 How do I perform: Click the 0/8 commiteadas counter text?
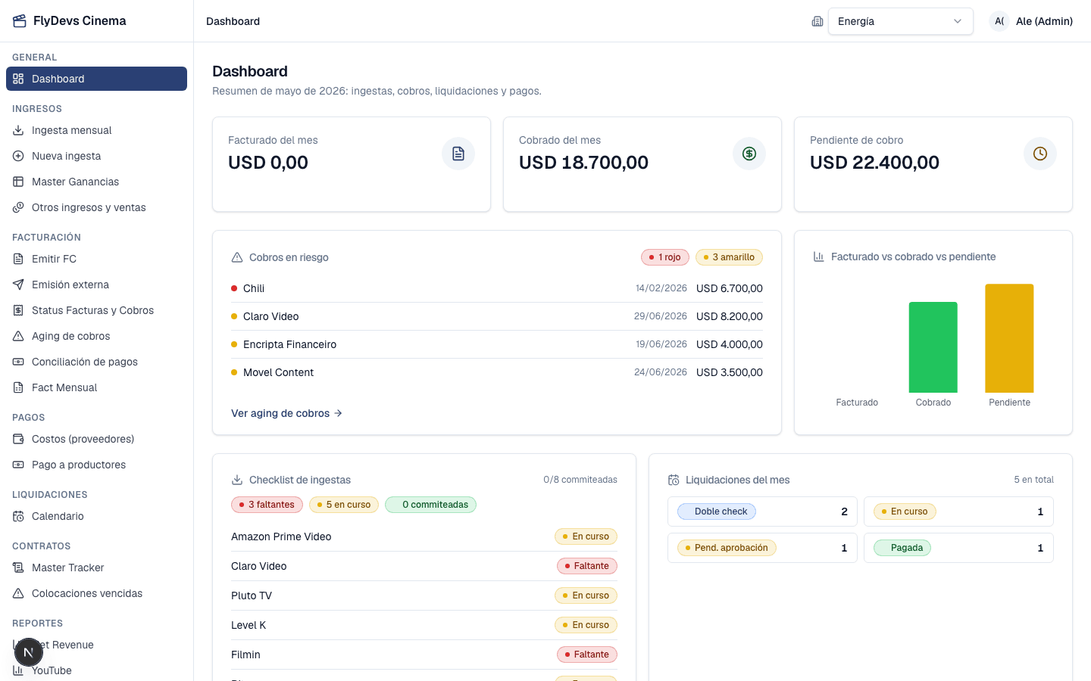point(580,480)
